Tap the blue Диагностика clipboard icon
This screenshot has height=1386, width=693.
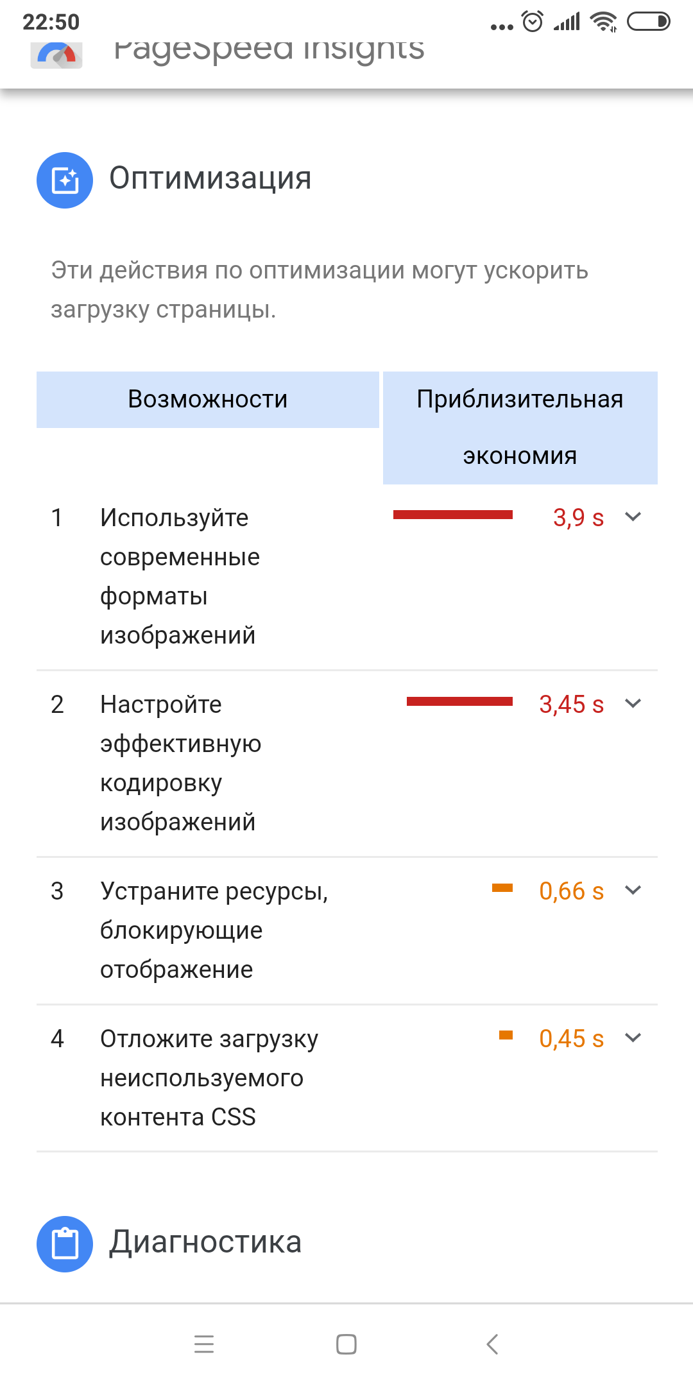(x=65, y=1244)
